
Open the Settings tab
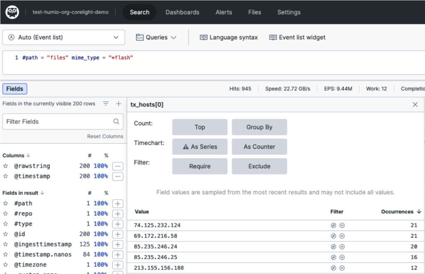tap(289, 12)
